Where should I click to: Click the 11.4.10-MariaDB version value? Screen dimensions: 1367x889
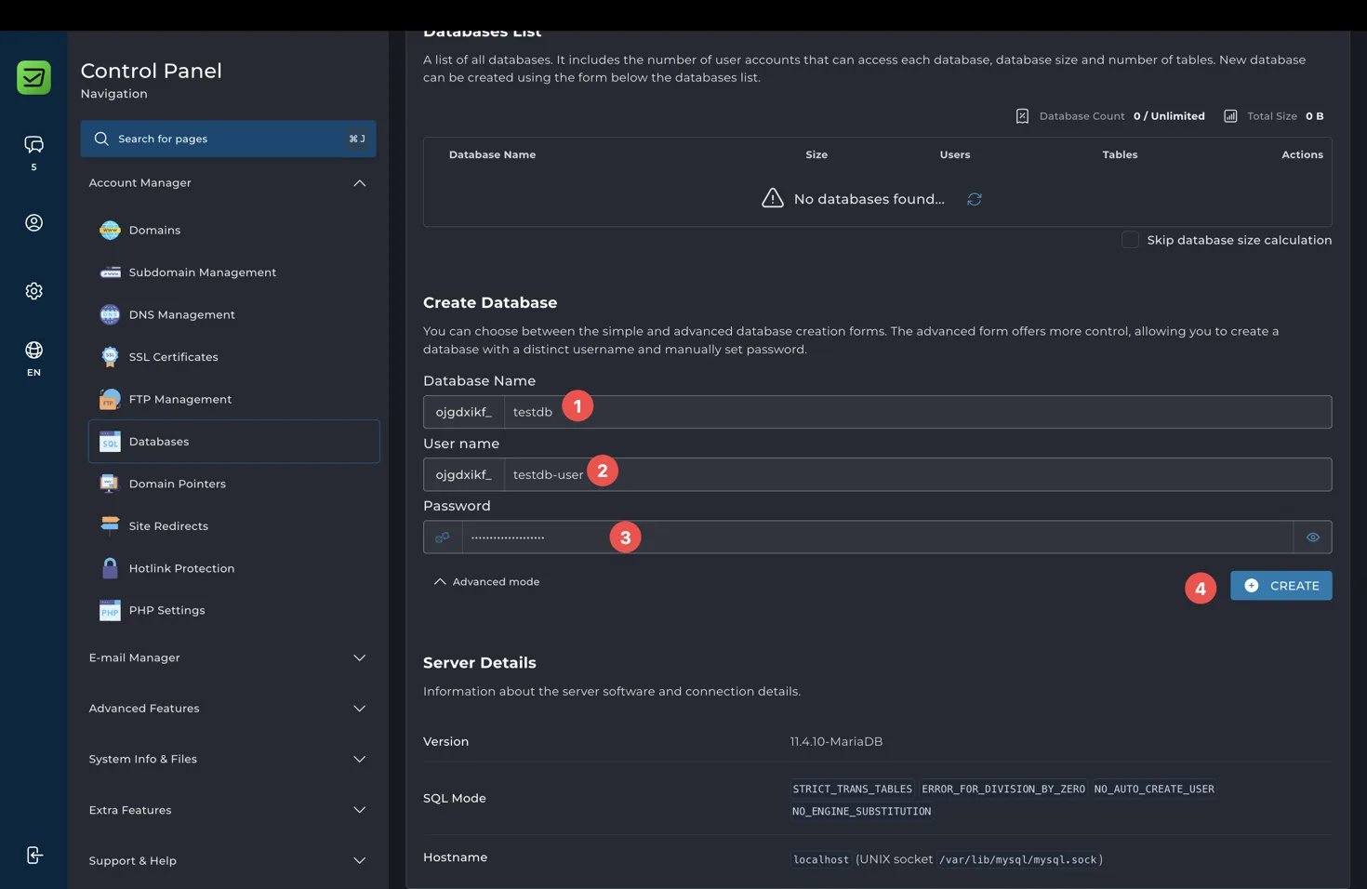tap(836, 742)
